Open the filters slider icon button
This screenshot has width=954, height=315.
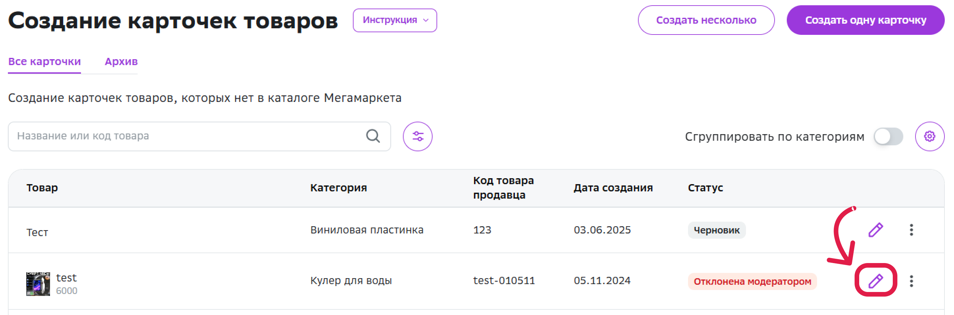click(x=417, y=136)
